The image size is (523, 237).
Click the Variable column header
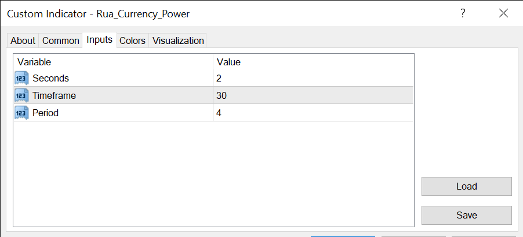tap(114, 62)
